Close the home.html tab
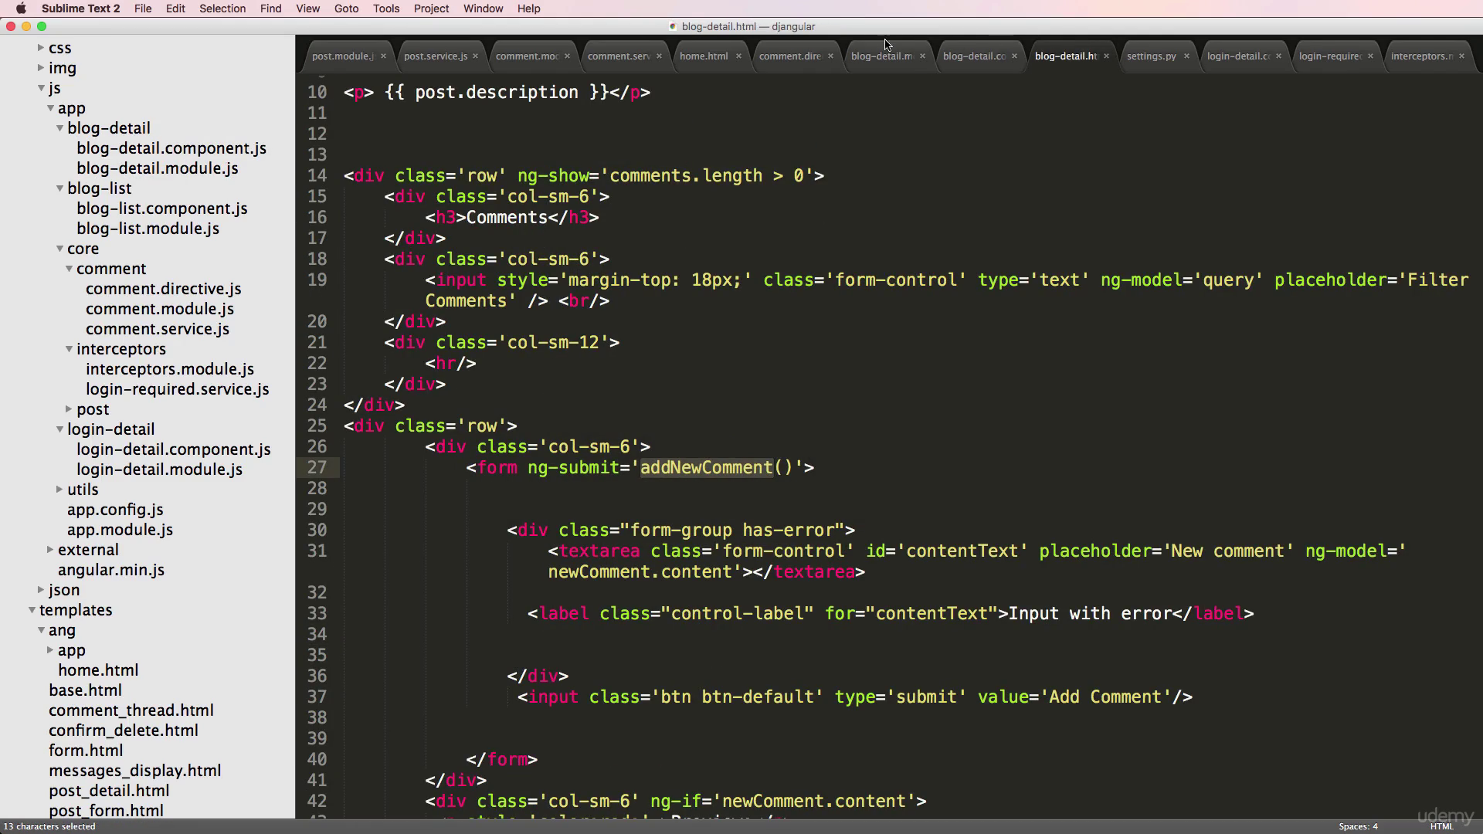The image size is (1483, 834). tap(738, 56)
